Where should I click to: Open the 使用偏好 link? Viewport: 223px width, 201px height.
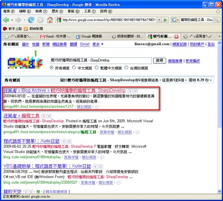[193, 61]
